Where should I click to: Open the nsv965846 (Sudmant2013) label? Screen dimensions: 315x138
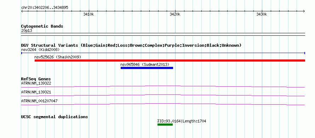[145, 64]
